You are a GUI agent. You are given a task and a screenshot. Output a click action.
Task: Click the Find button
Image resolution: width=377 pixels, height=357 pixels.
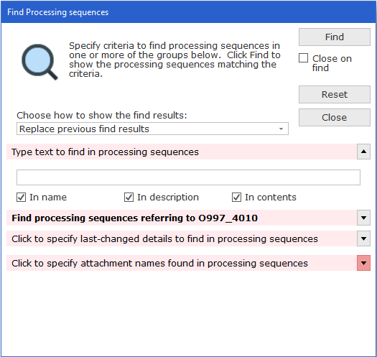tap(335, 37)
